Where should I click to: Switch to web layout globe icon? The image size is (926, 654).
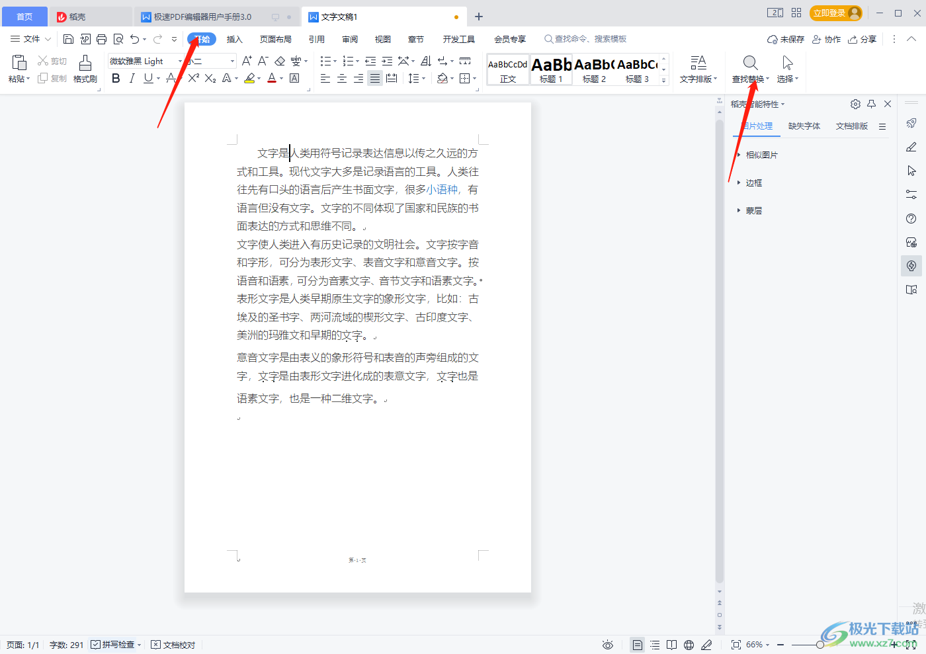pyautogui.click(x=689, y=645)
